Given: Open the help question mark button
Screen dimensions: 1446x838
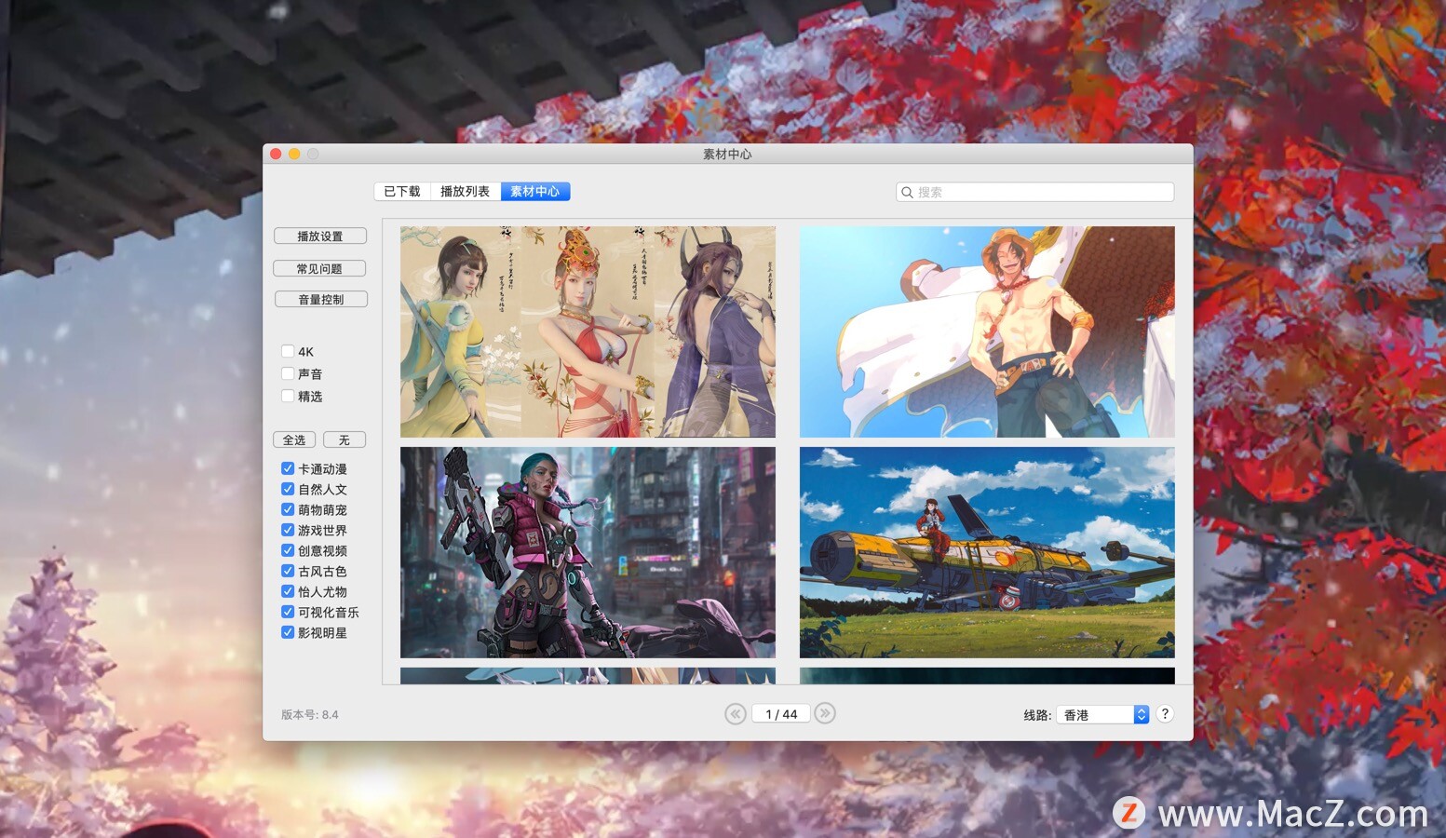Looking at the screenshot, I should [1165, 714].
